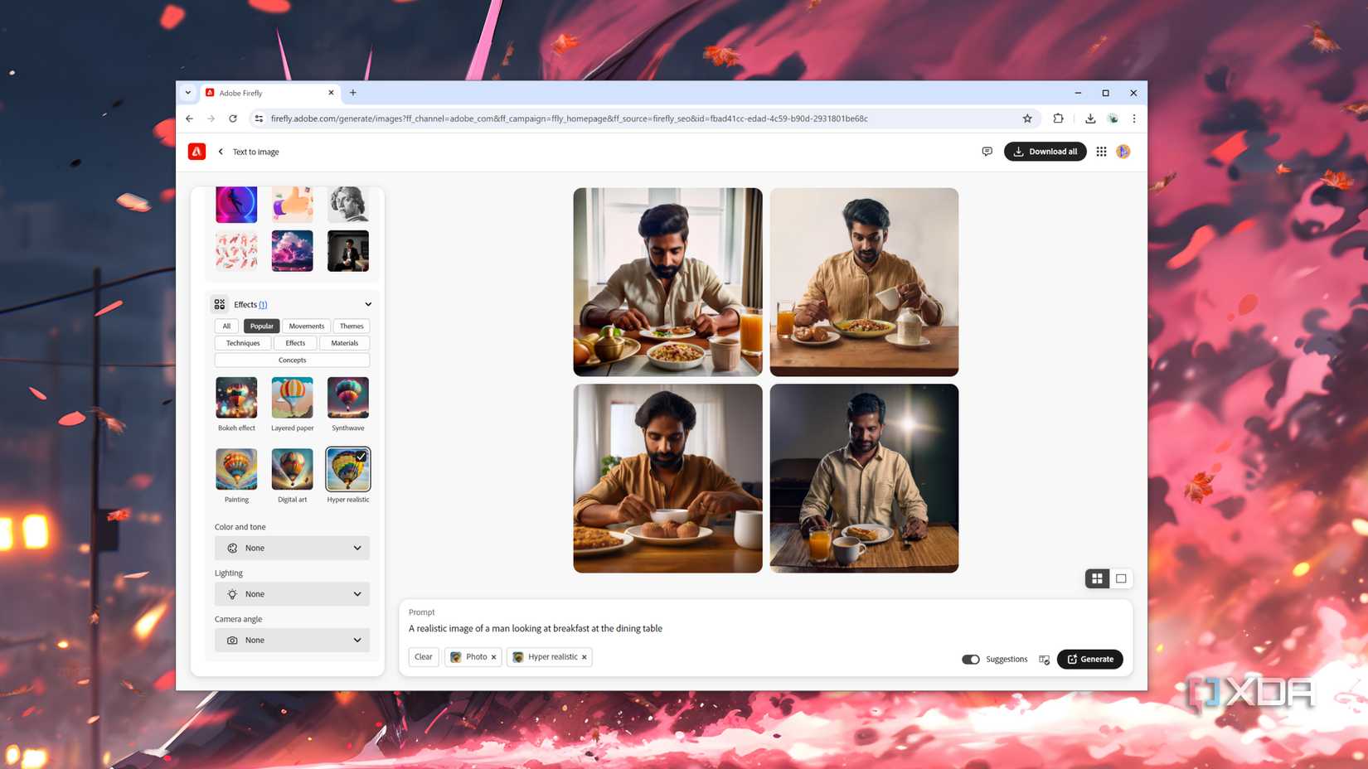Click Download all button

click(x=1045, y=152)
